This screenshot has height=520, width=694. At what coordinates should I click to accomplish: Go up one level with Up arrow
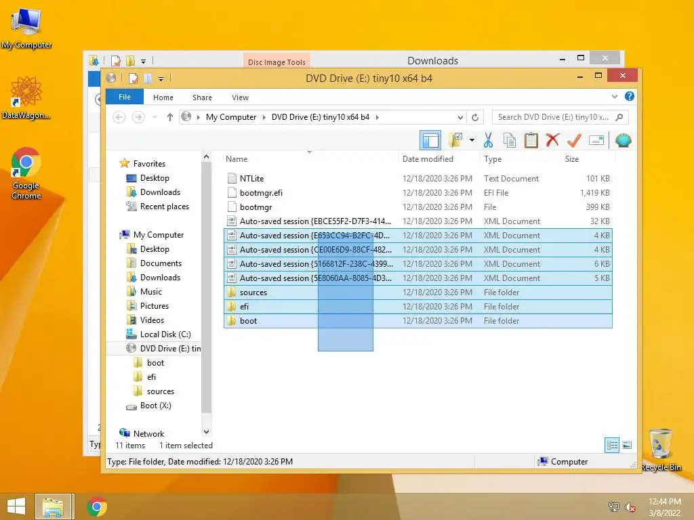tap(170, 117)
